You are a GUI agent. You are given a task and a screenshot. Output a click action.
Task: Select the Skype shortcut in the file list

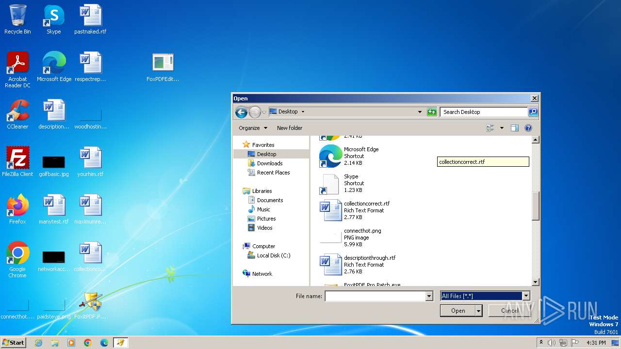click(x=342, y=183)
